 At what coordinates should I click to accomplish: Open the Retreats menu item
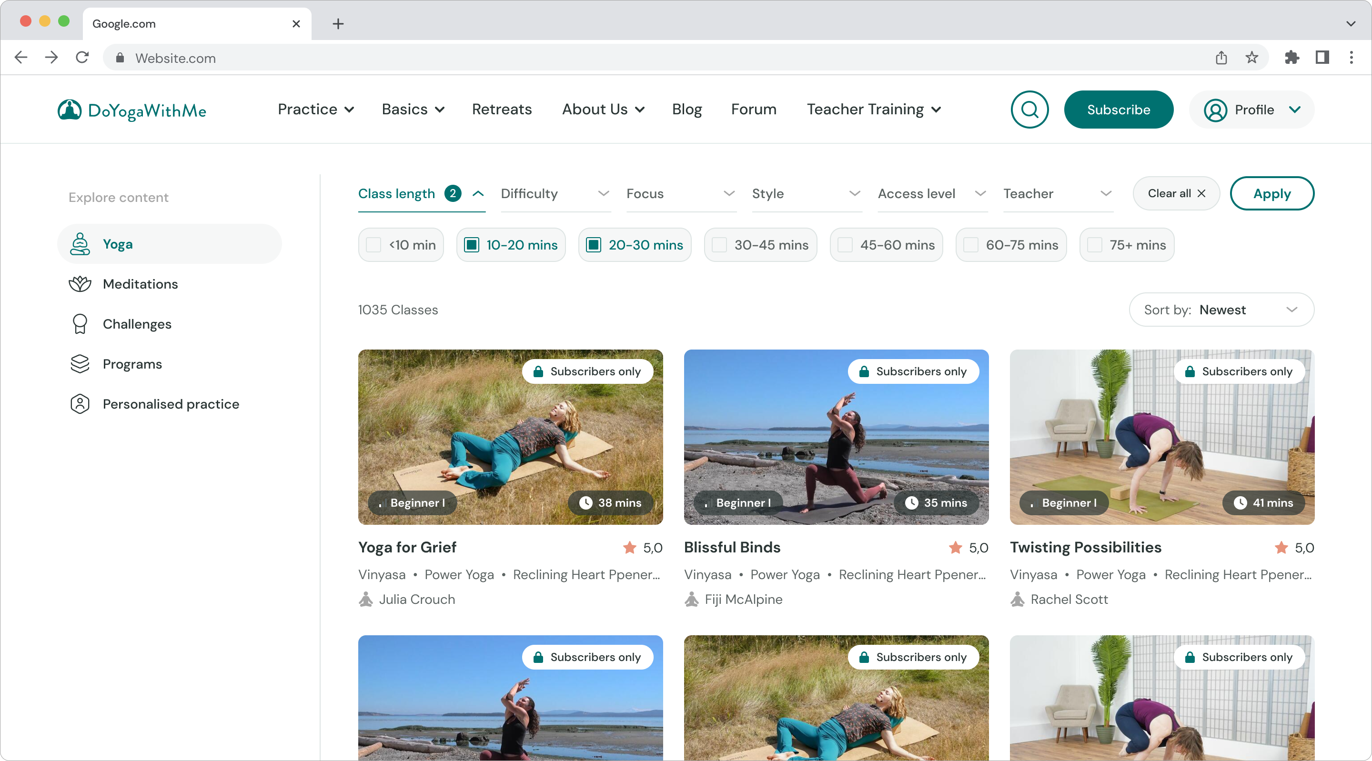[x=501, y=109]
